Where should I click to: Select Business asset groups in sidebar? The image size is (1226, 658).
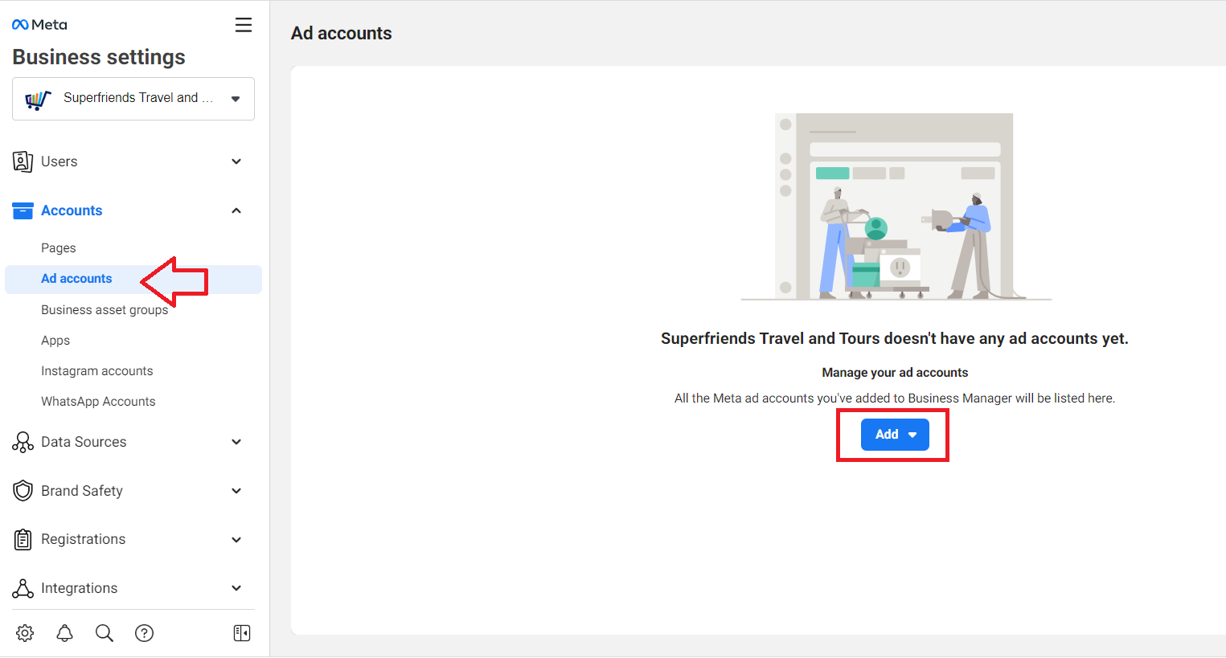(105, 310)
